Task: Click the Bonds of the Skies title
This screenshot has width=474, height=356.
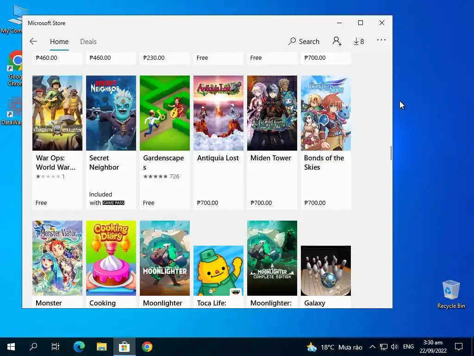Action: pos(324,163)
